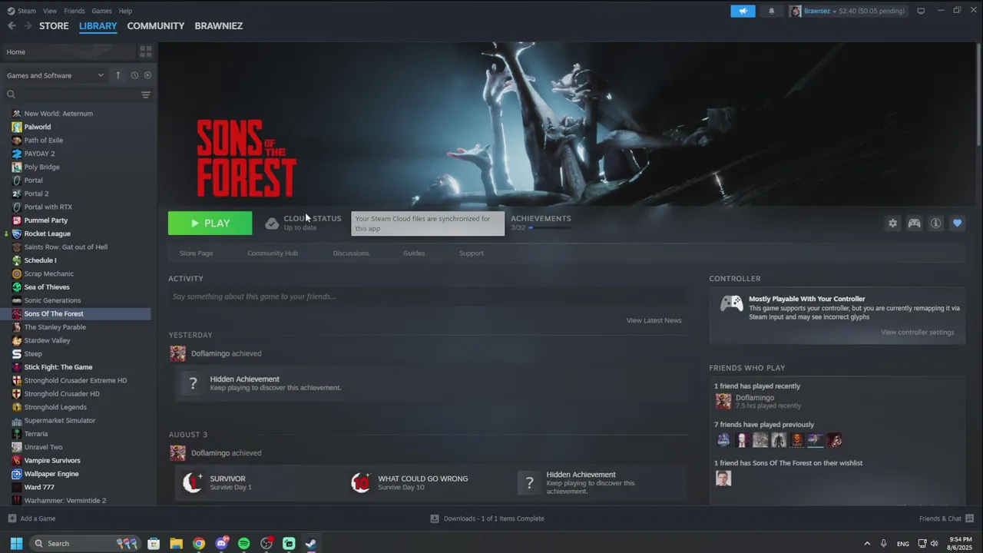Go back with the left arrow

click(x=12, y=25)
